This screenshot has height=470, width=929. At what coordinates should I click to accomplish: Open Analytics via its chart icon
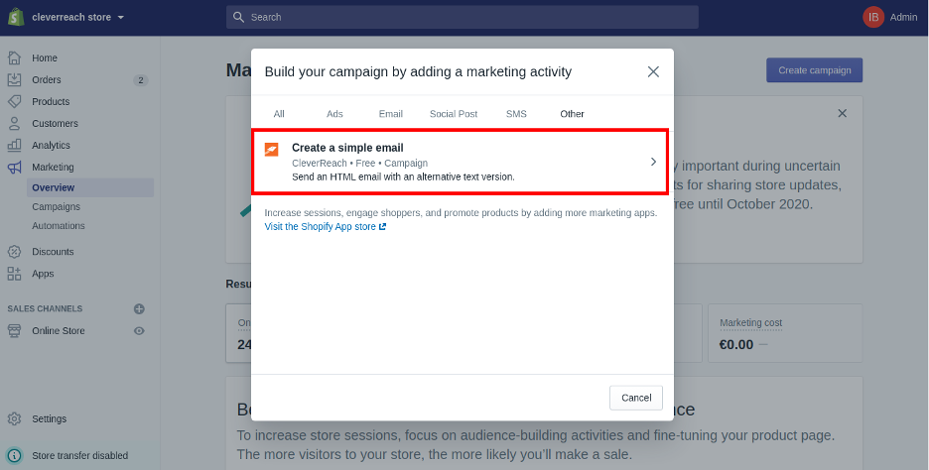pyautogui.click(x=14, y=145)
